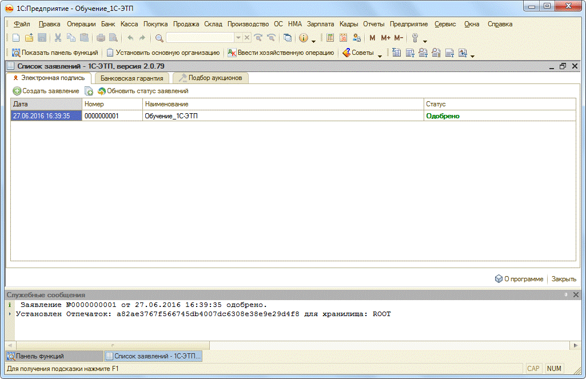Screen dimensions: 586x379
Task: Click the M- memory subtract button
Action: (398, 38)
